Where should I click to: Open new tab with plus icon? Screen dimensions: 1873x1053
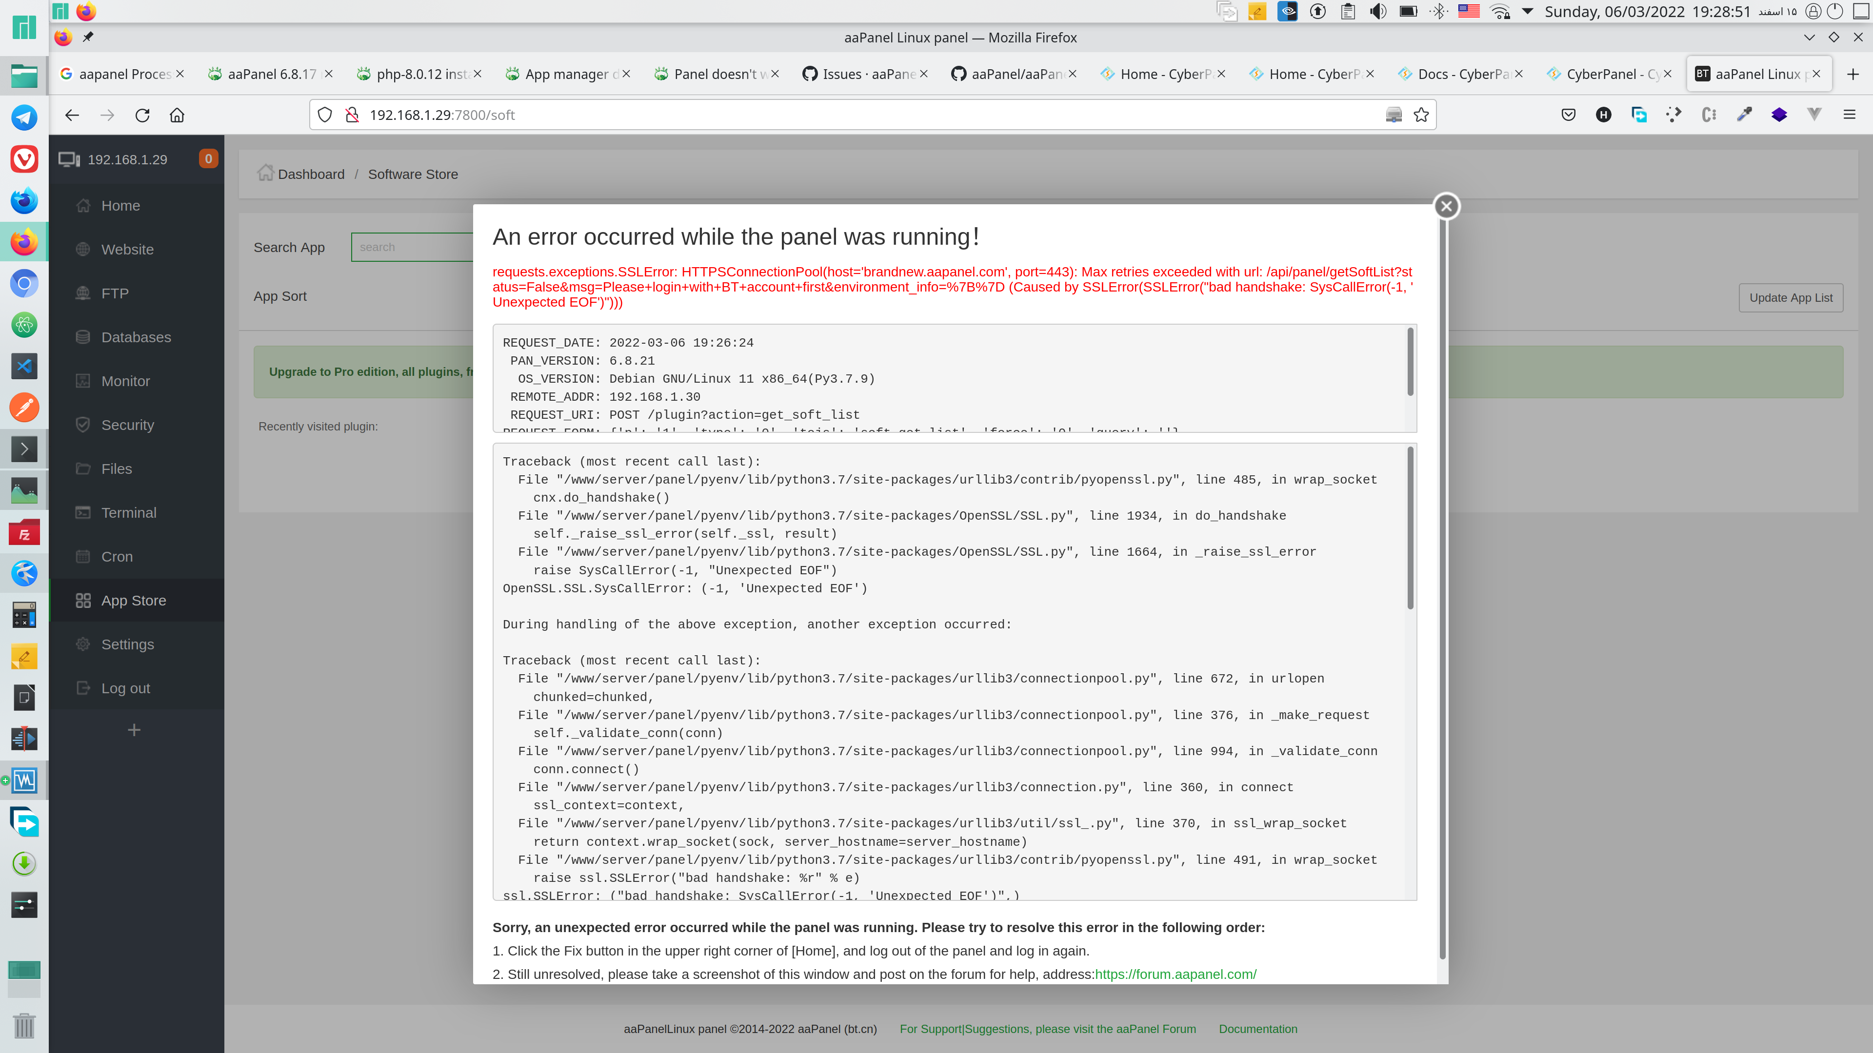[1852, 74]
